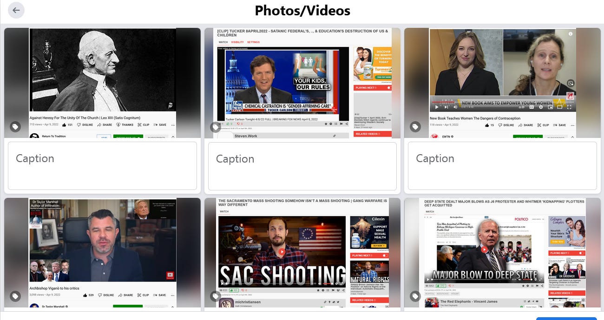The height and width of the screenshot is (320, 604).
Task: Tag the Major Blow to Deep State photo
Action: (x=415, y=296)
